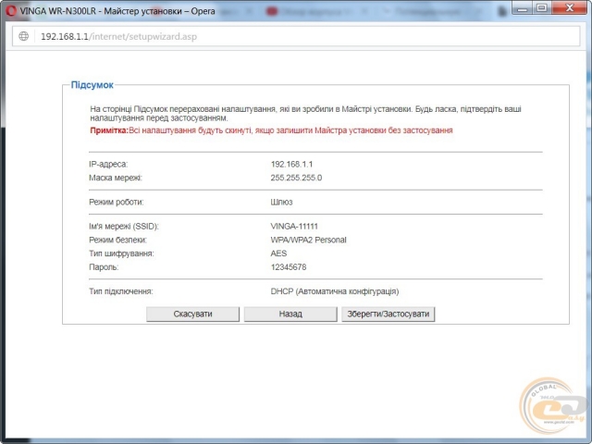Click the Підсумок section heading

coord(92,85)
